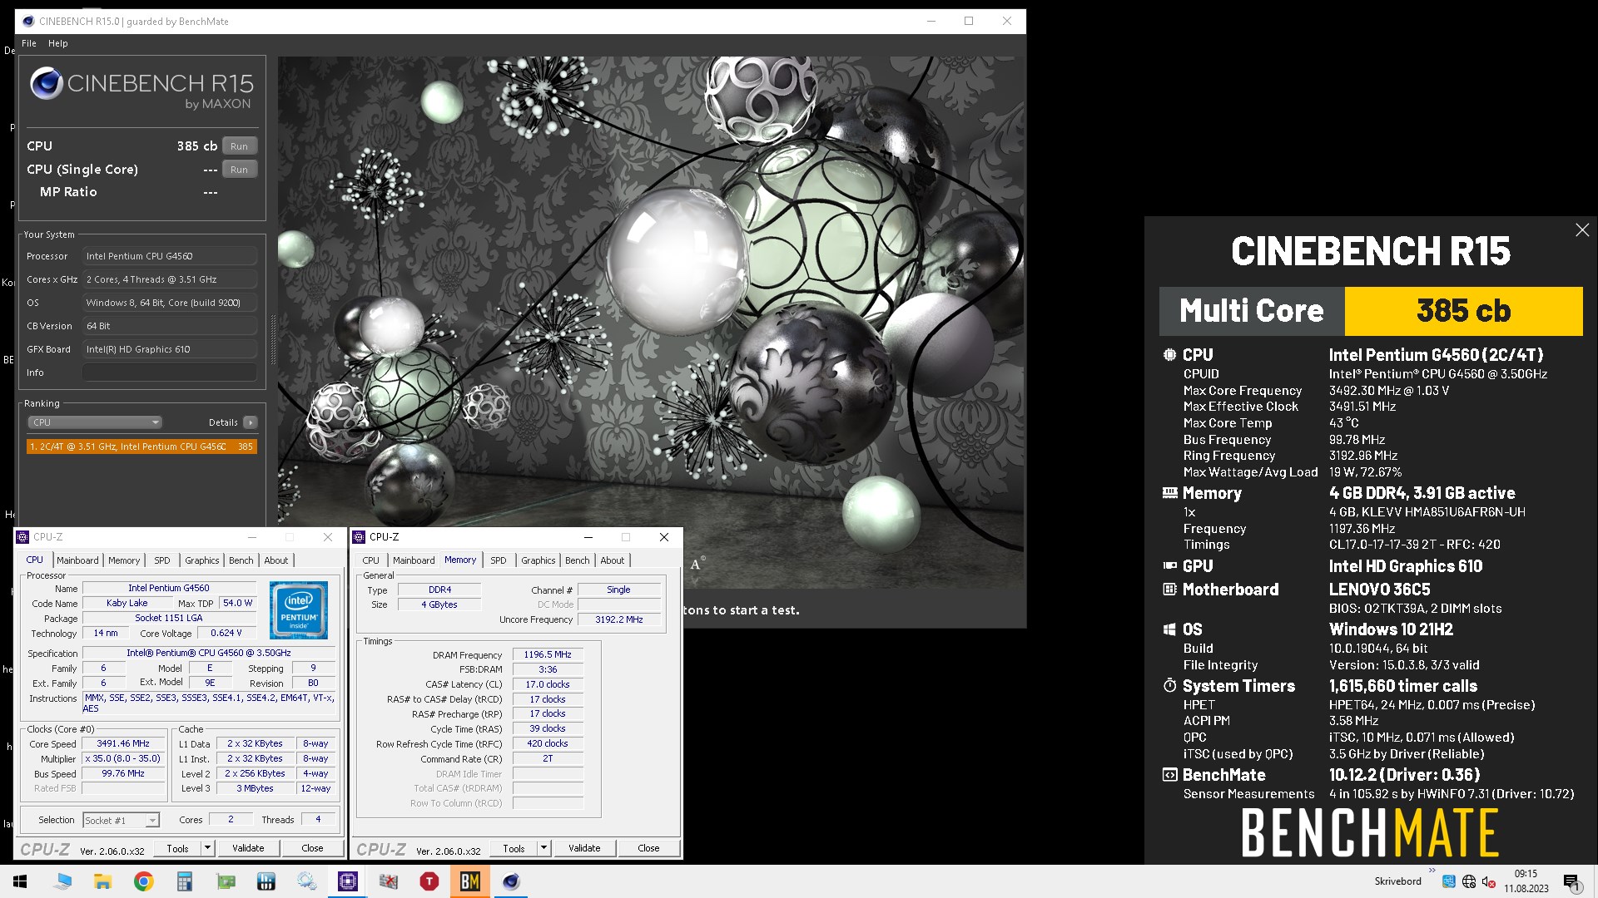The width and height of the screenshot is (1598, 898).
Task: Click Tools button in right CPU-Z window
Action: 514,848
